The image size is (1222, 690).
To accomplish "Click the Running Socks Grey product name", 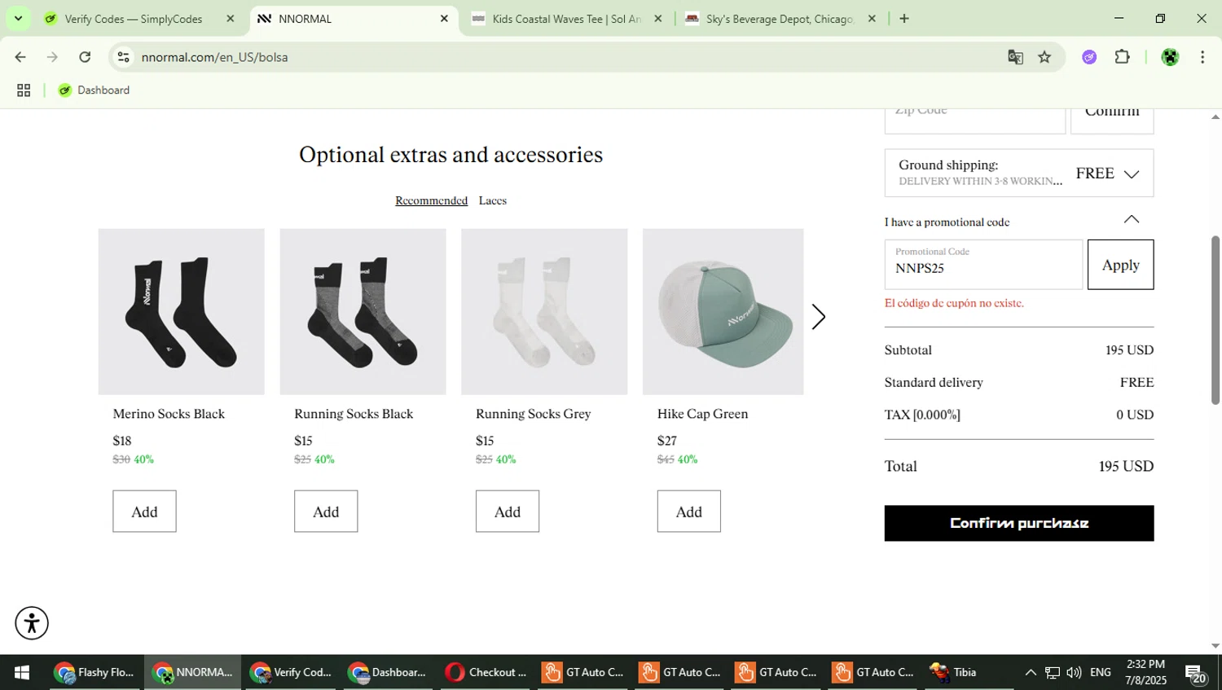I will tap(533, 414).
